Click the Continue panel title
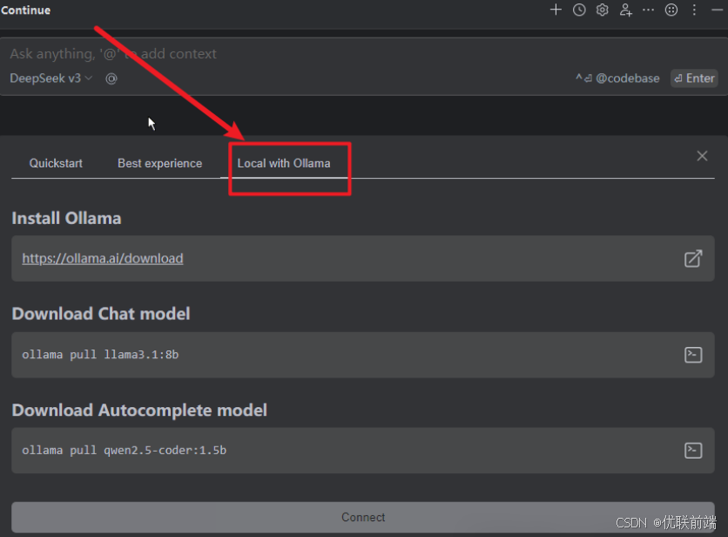This screenshot has height=537, width=728. [x=25, y=10]
